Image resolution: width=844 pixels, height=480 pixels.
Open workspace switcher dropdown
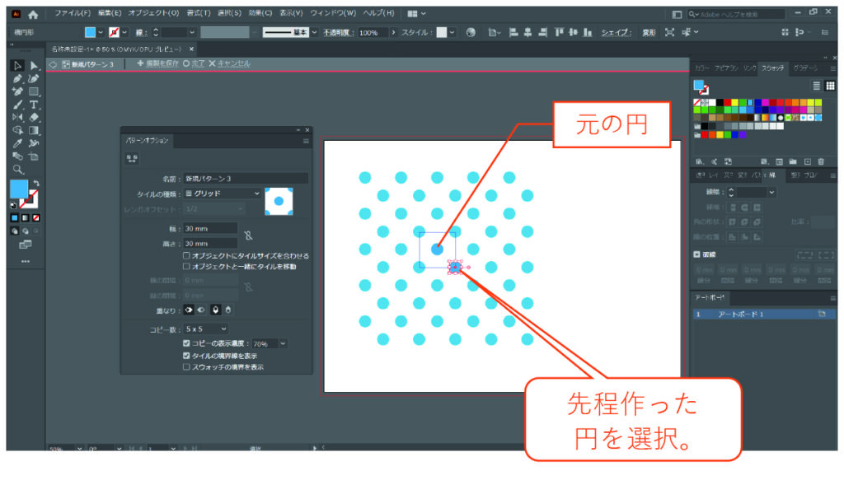pyautogui.click(x=416, y=14)
